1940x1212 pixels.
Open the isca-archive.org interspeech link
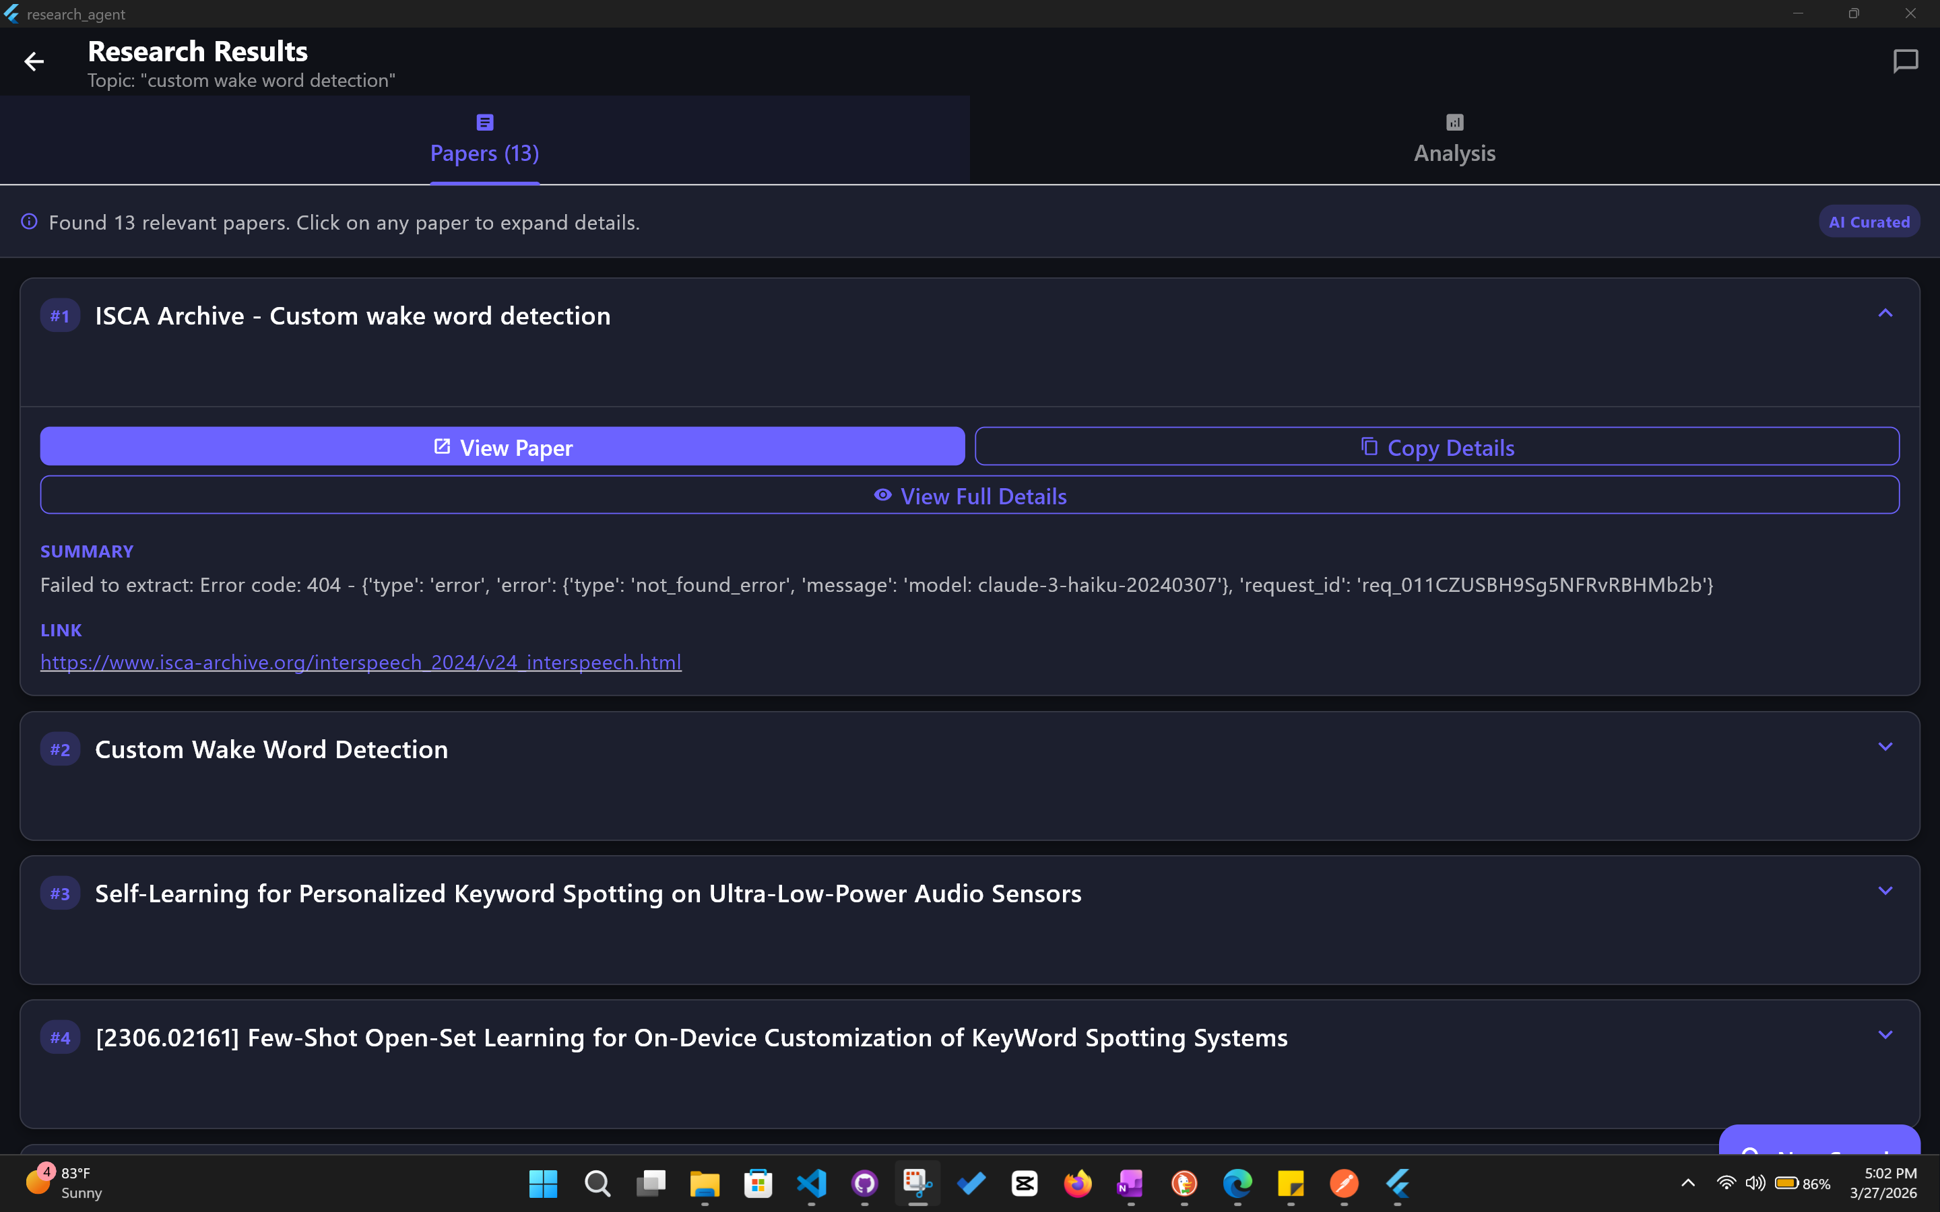(361, 662)
